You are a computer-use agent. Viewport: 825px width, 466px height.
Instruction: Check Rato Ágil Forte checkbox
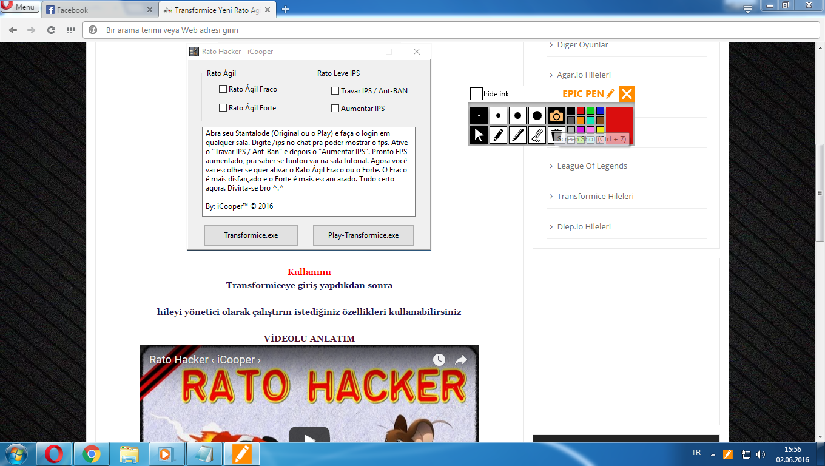click(x=223, y=108)
